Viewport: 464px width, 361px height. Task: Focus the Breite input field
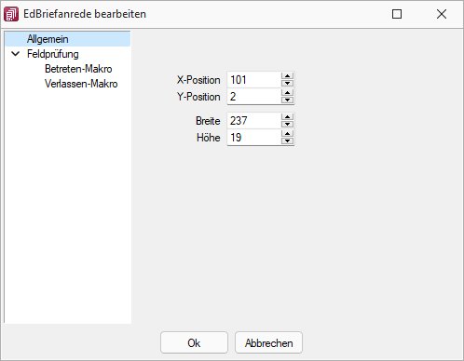tap(254, 121)
